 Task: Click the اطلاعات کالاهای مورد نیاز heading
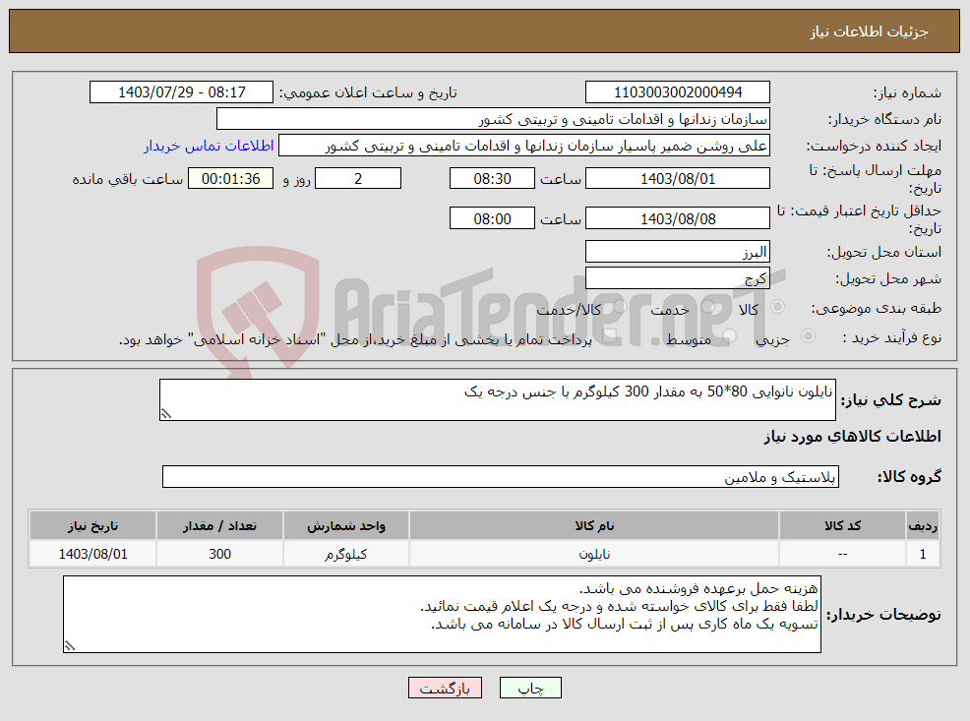(x=853, y=437)
